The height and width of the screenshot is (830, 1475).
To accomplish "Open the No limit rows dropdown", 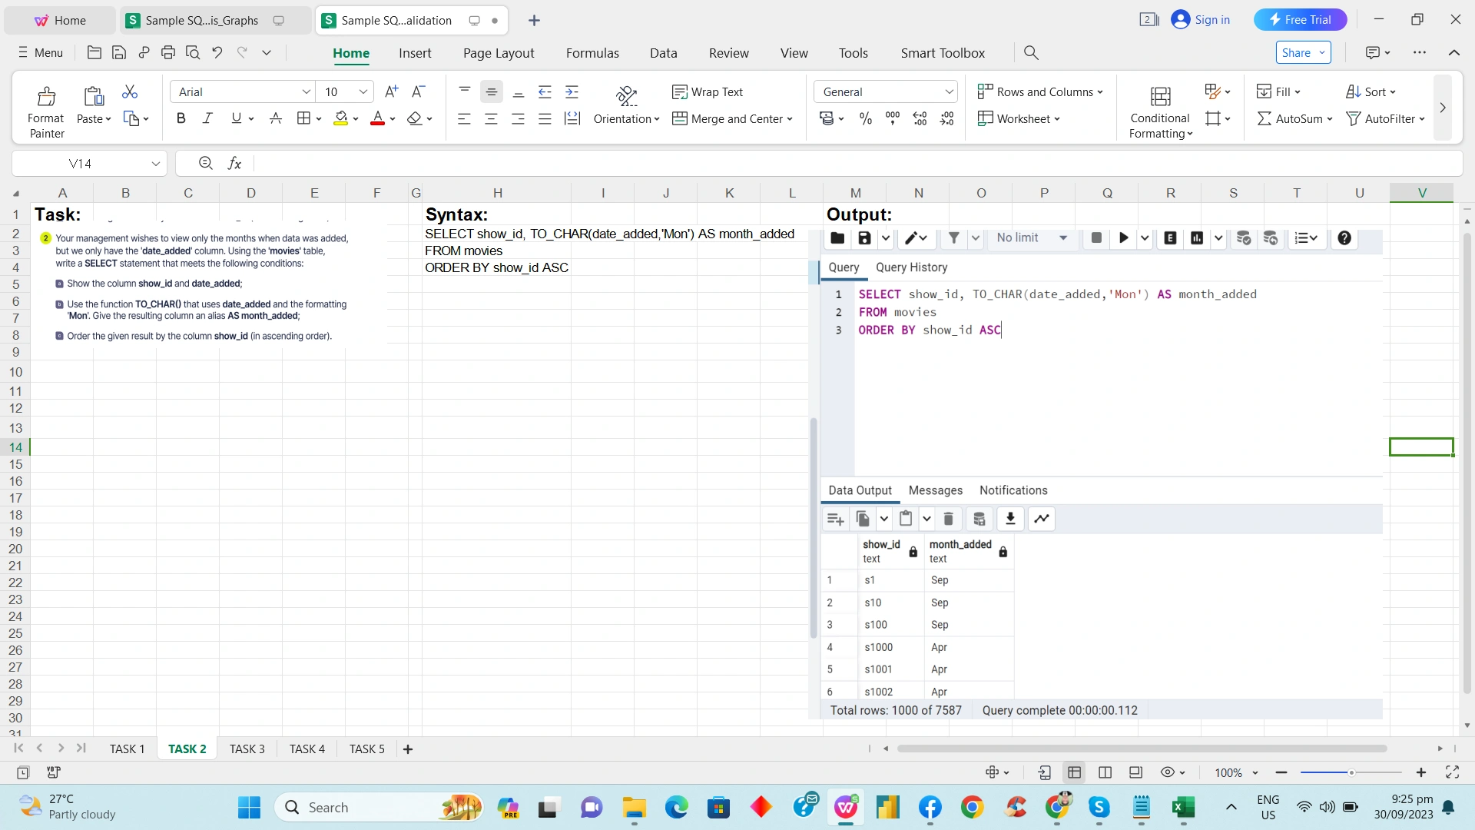I will point(1028,238).
